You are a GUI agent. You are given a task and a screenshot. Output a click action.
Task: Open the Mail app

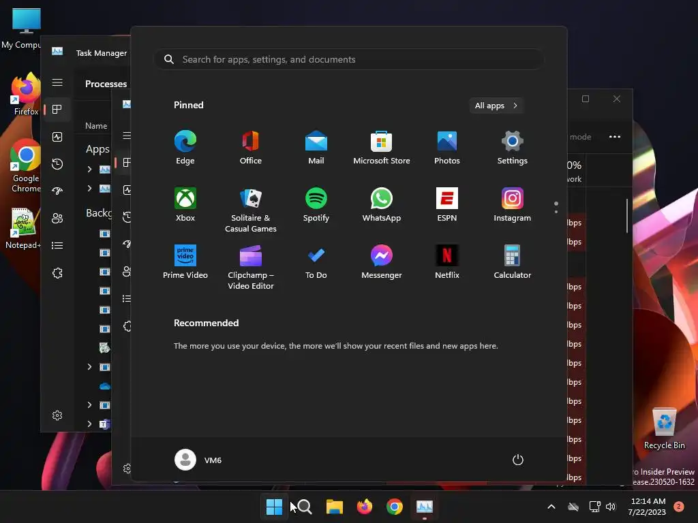[x=316, y=148]
